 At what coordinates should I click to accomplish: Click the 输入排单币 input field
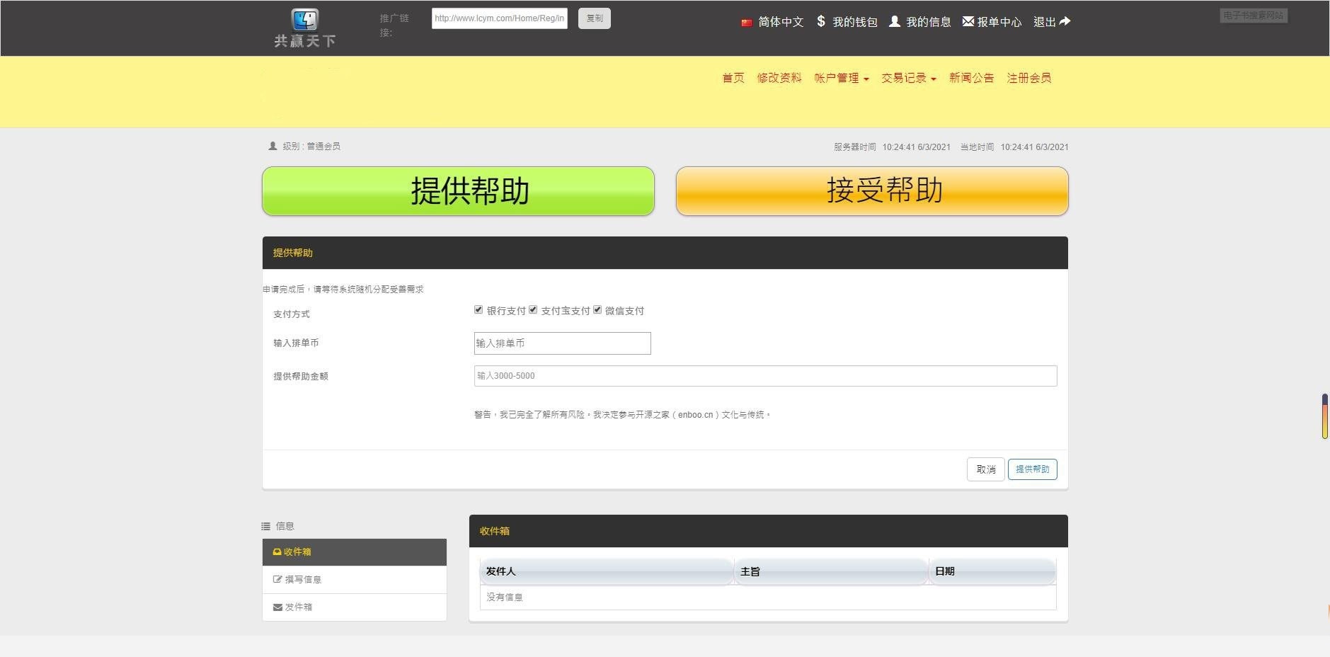pyautogui.click(x=562, y=343)
